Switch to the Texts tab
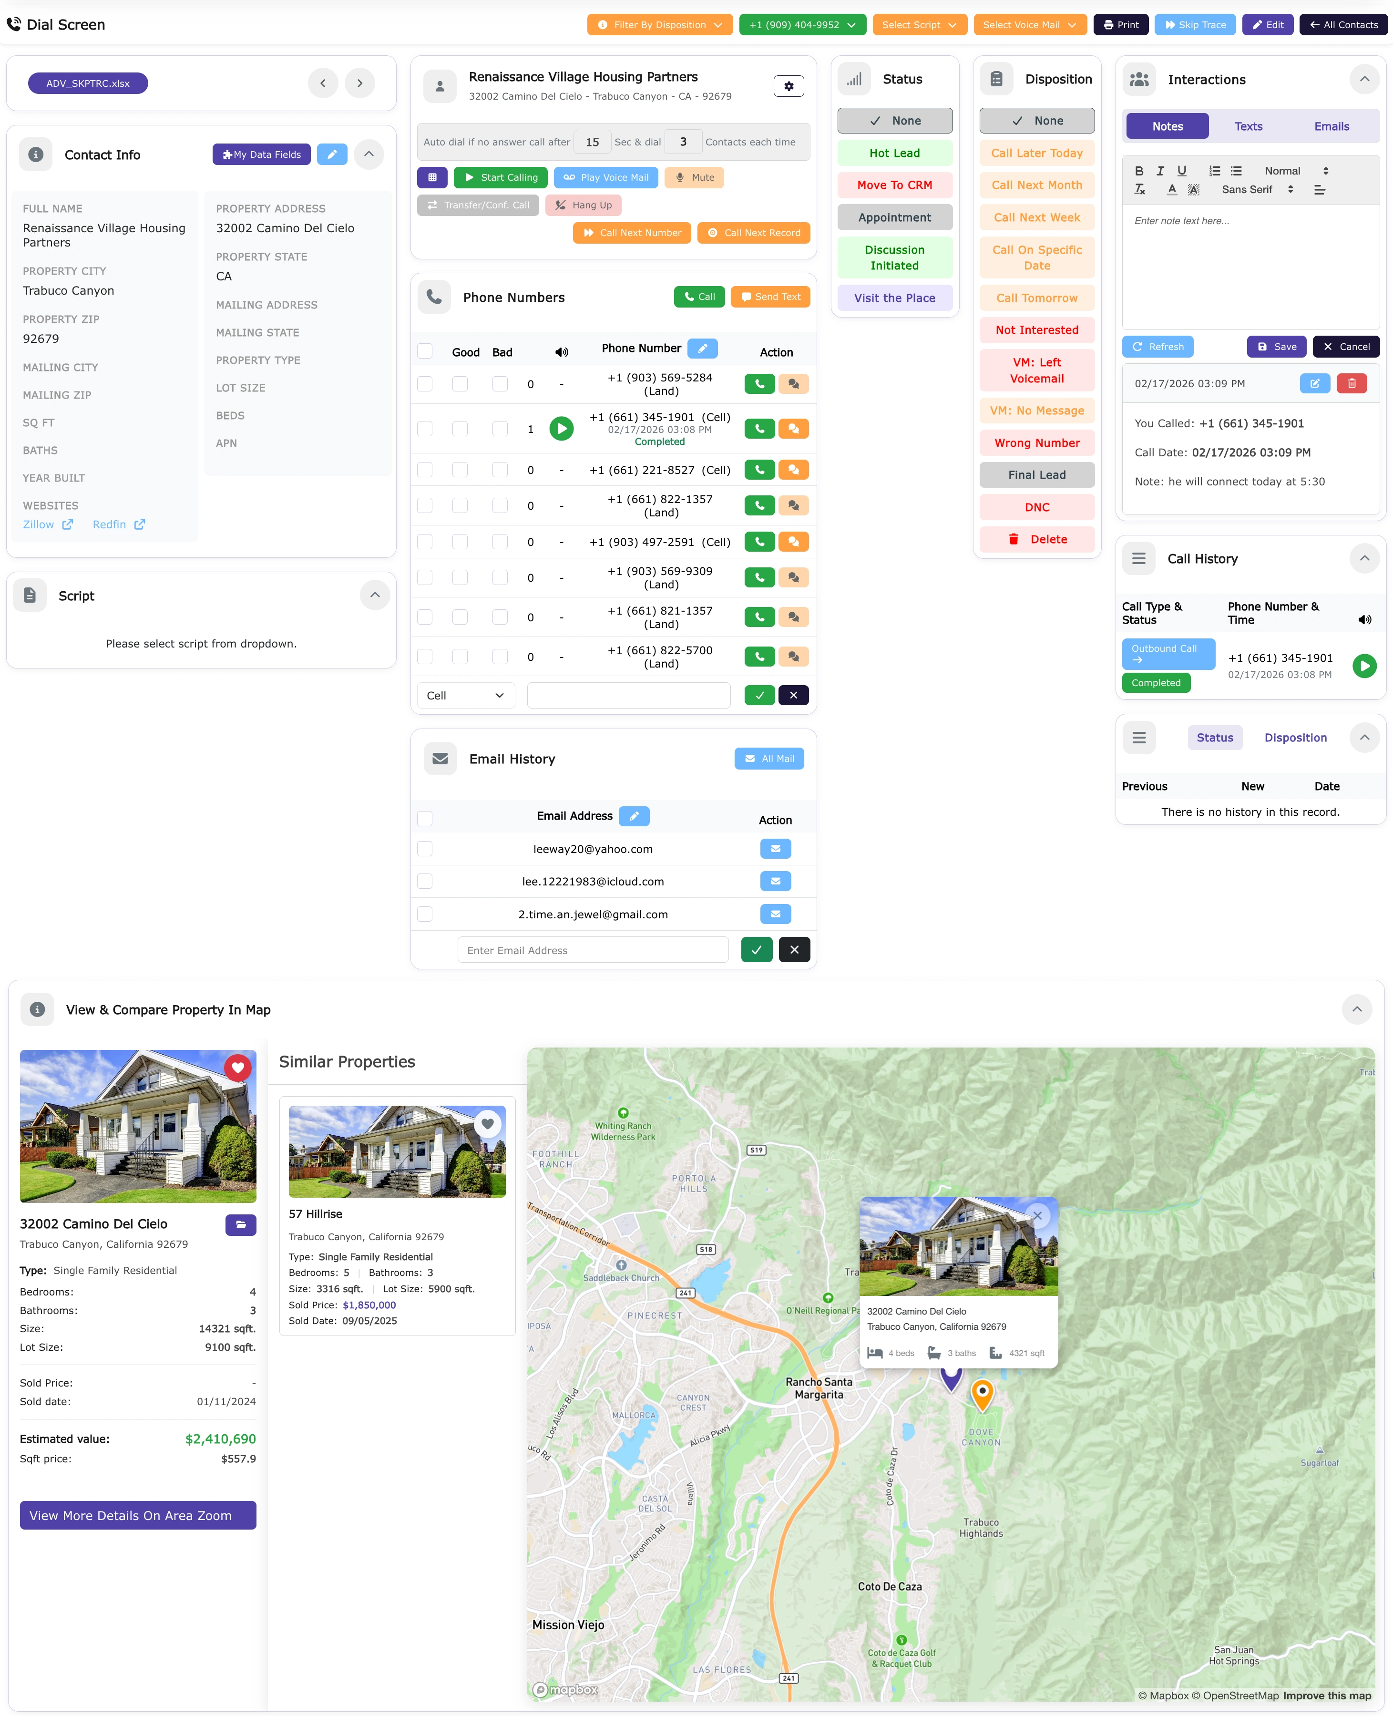The height and width of the screenshot is (1716, 1393). (x=1249, y=126)
